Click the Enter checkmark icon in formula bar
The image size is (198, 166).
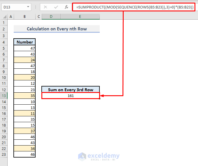click(x=56, y=7)
